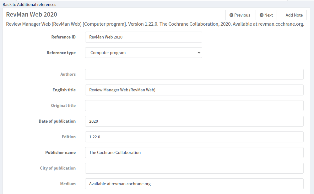Follow the Back to Additional references link
Image resolution: width=314 pixels, height=194 pixels.
tap(30, 4)
